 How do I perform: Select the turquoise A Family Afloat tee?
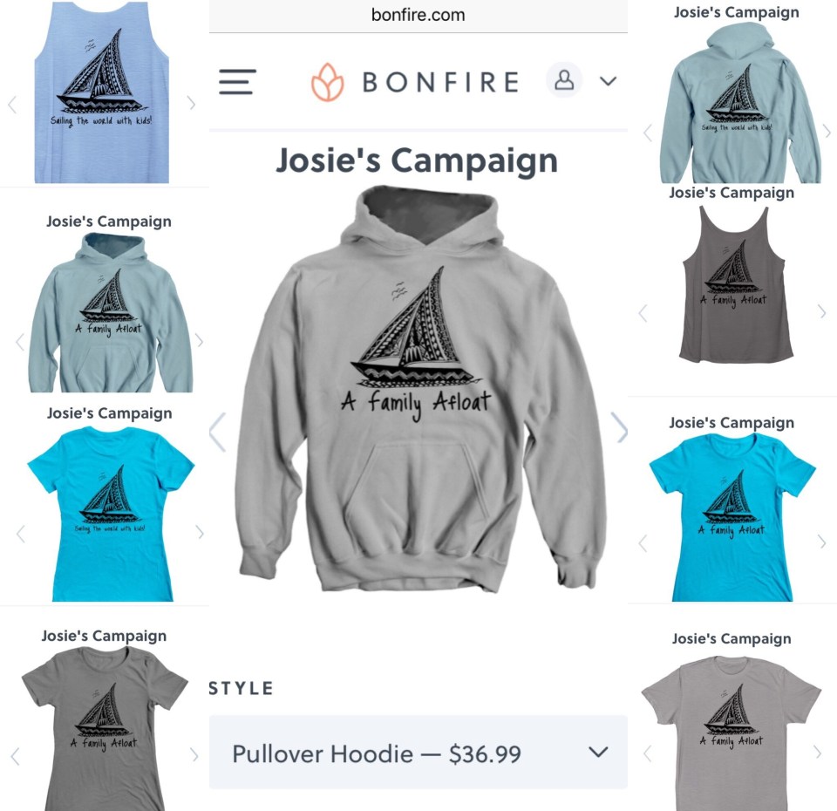(732, 517)
